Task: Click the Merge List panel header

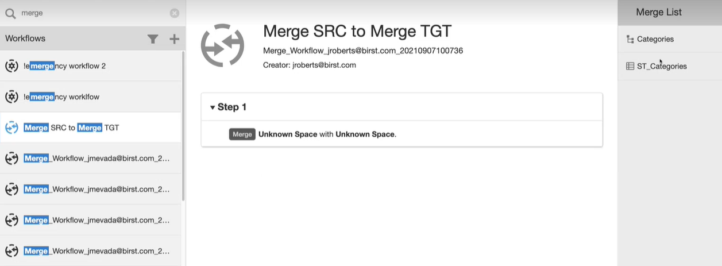Action: [659, 12]
